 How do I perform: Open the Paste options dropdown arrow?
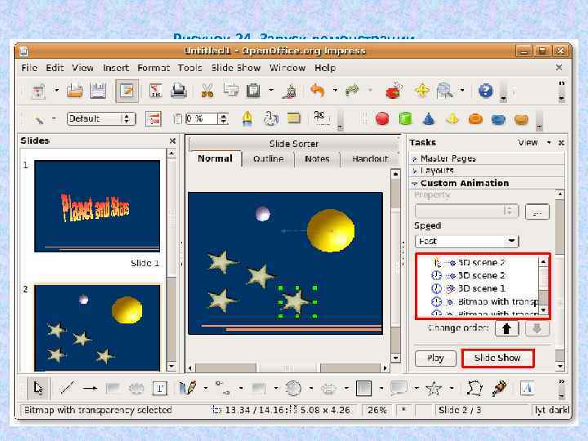point(271,90)
